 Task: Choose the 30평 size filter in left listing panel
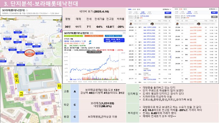tap(143, 13)
